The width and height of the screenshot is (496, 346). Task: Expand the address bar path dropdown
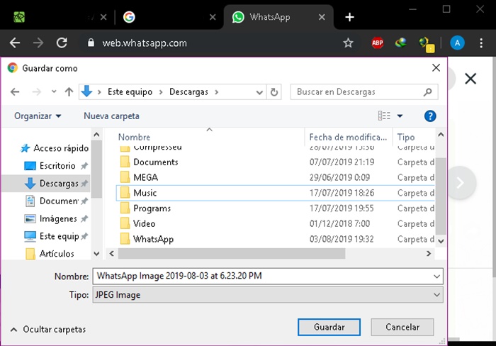259,92
